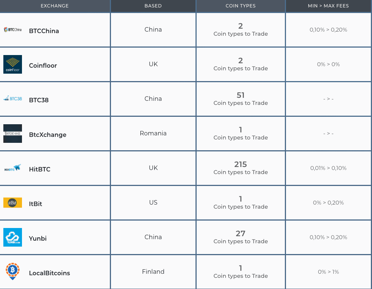Select the 215 coin types cell
Screen dimensions: 372x289
[x=241, y=168]
